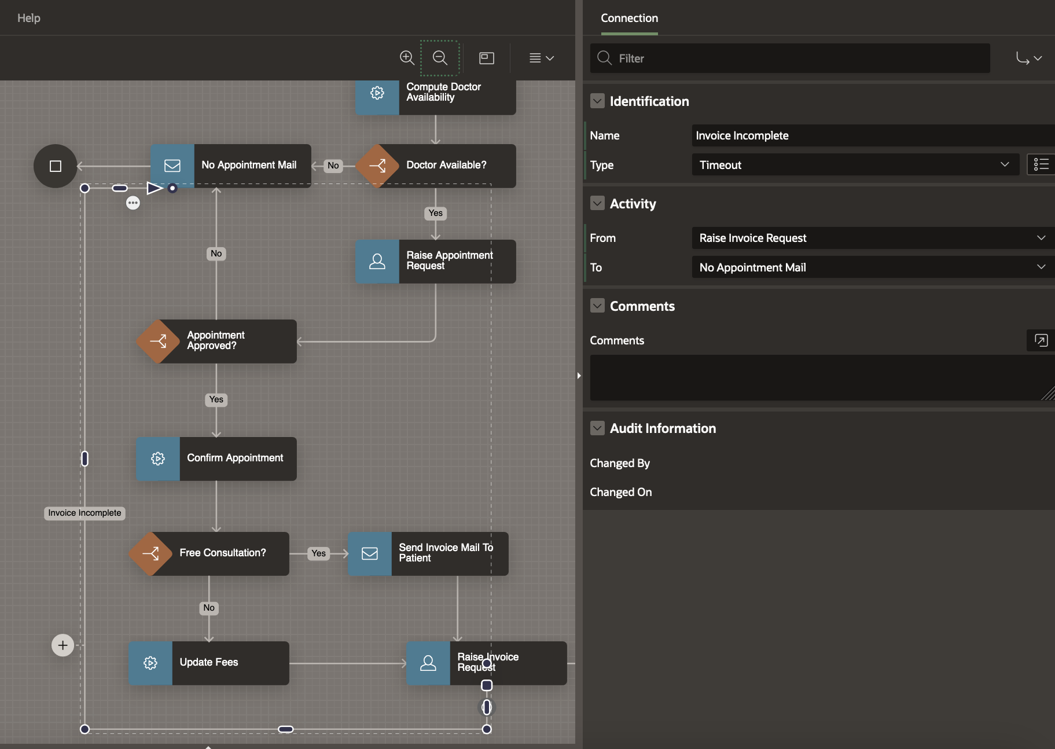Open the diagram actions menu

pyautogui.click(x=541, y=58)
